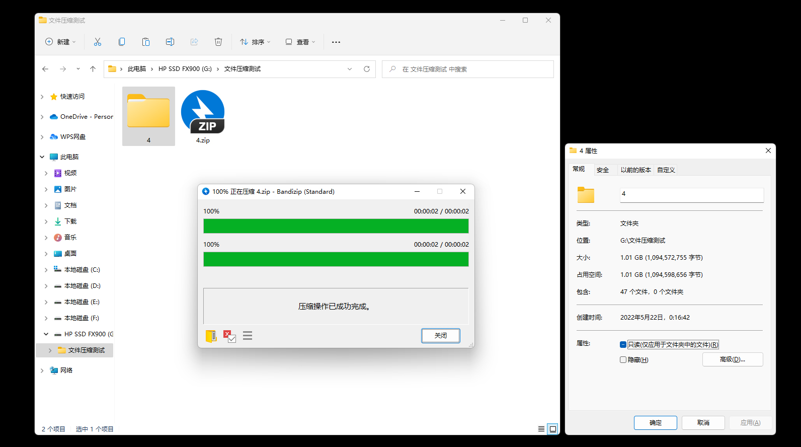Click the paste clipboard icon in Explorer toolbar

pos(146,42)
